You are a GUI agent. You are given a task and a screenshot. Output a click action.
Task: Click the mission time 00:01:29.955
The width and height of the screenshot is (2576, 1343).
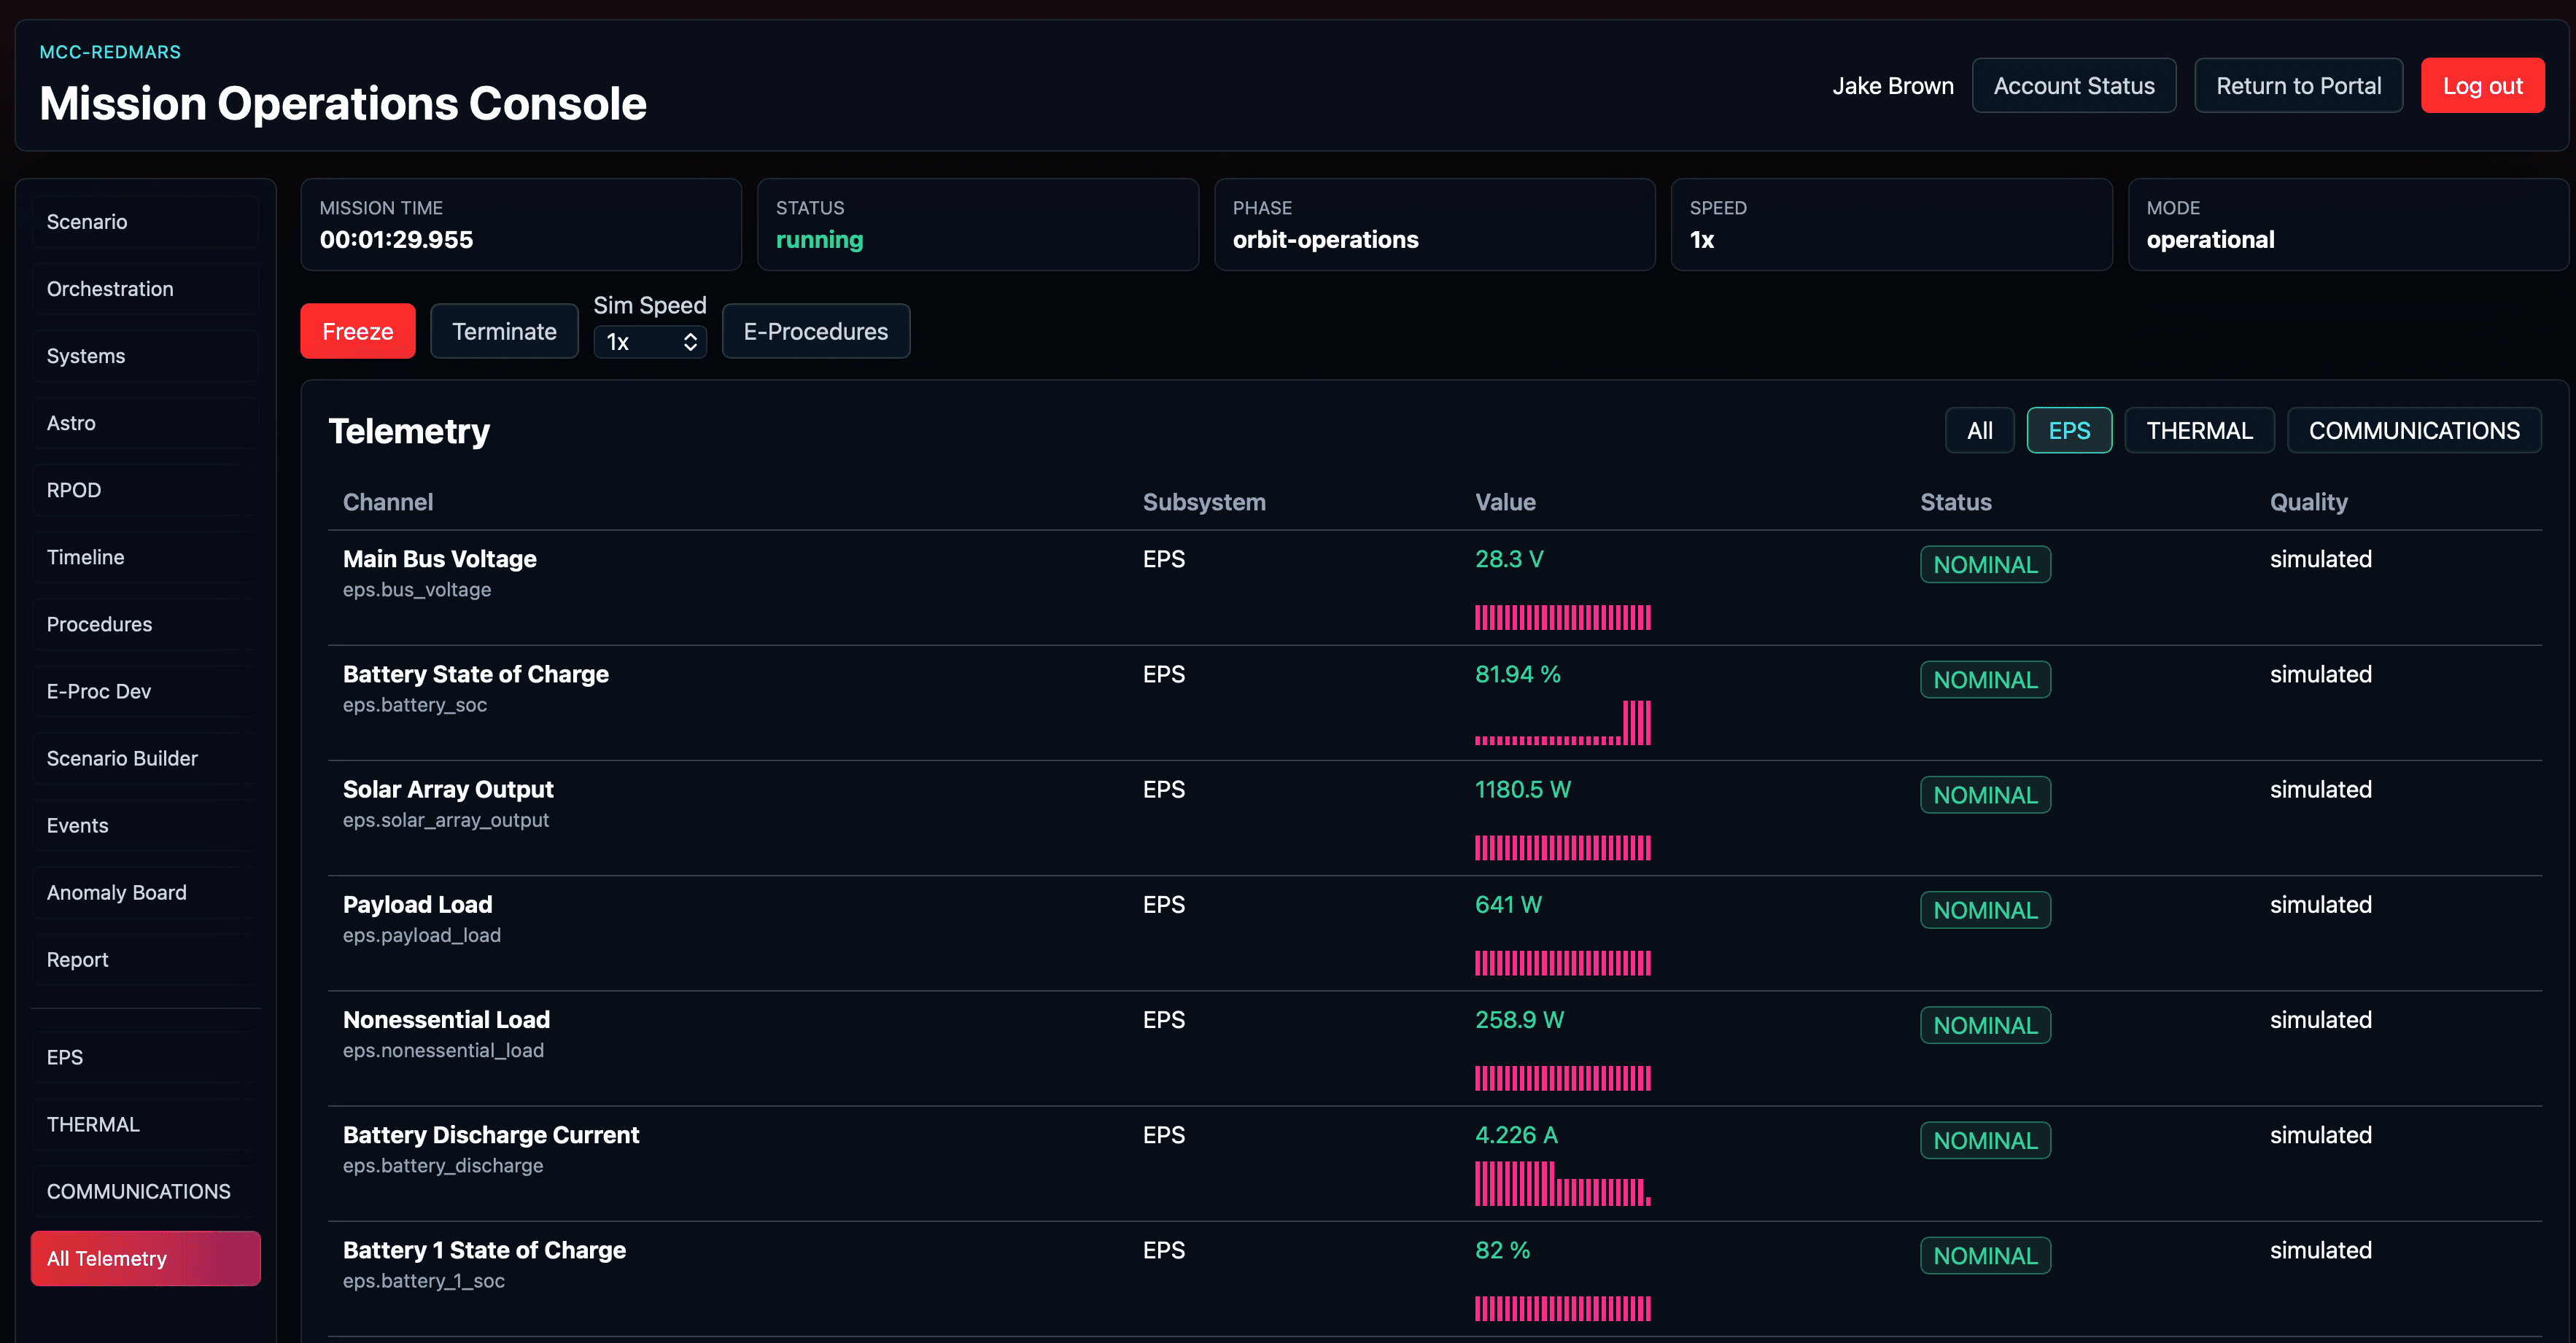(396, 240)
